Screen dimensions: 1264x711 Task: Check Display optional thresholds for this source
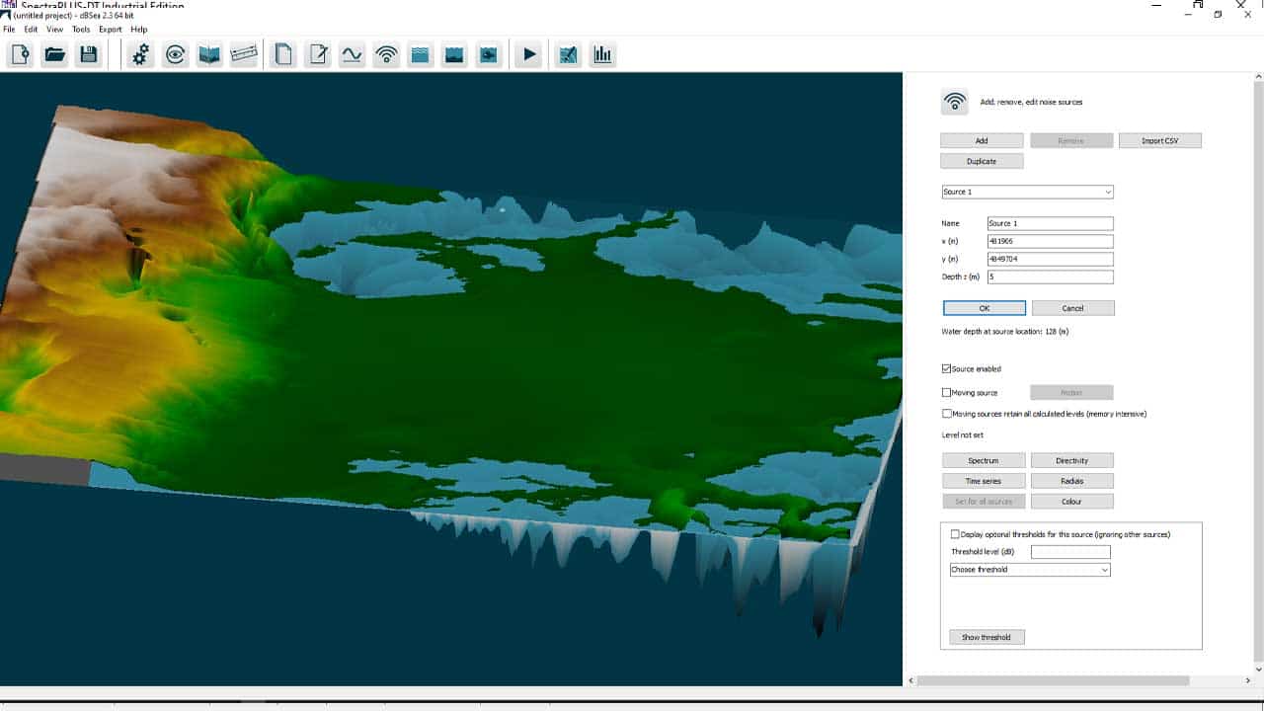pyautogui.click(x=955, y=534)
